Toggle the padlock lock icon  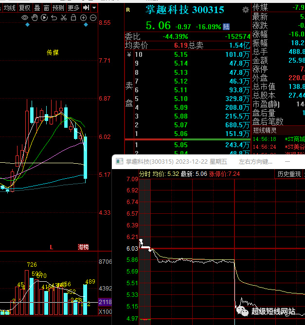pyautogui.click(x=73, y=17)
